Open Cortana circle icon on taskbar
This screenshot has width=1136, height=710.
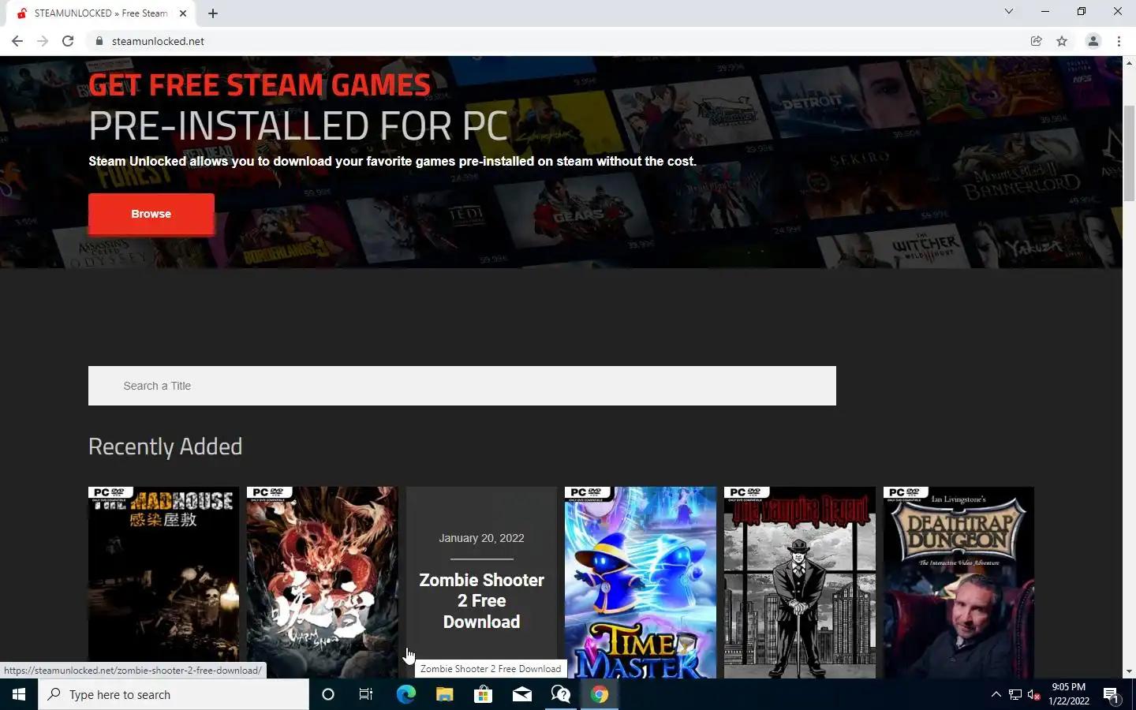(328, 694)
